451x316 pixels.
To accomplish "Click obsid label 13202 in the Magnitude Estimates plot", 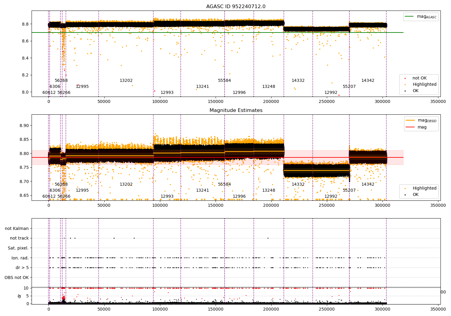I will 126,184.
